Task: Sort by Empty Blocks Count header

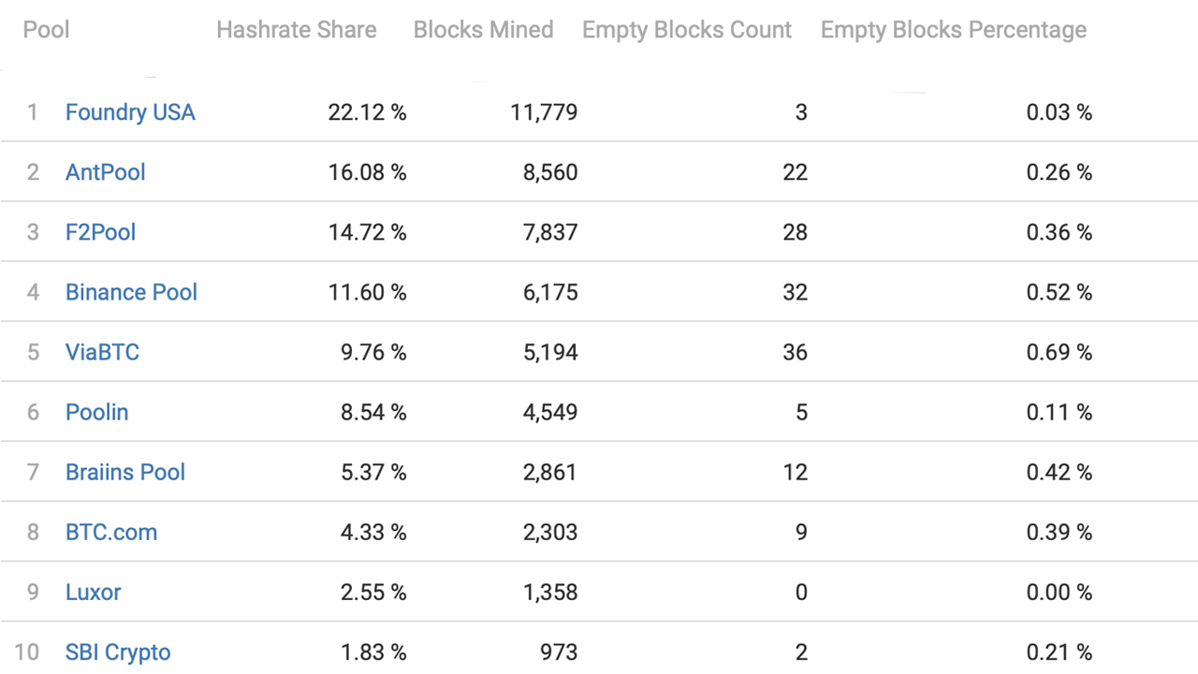Action: point(687,30)
